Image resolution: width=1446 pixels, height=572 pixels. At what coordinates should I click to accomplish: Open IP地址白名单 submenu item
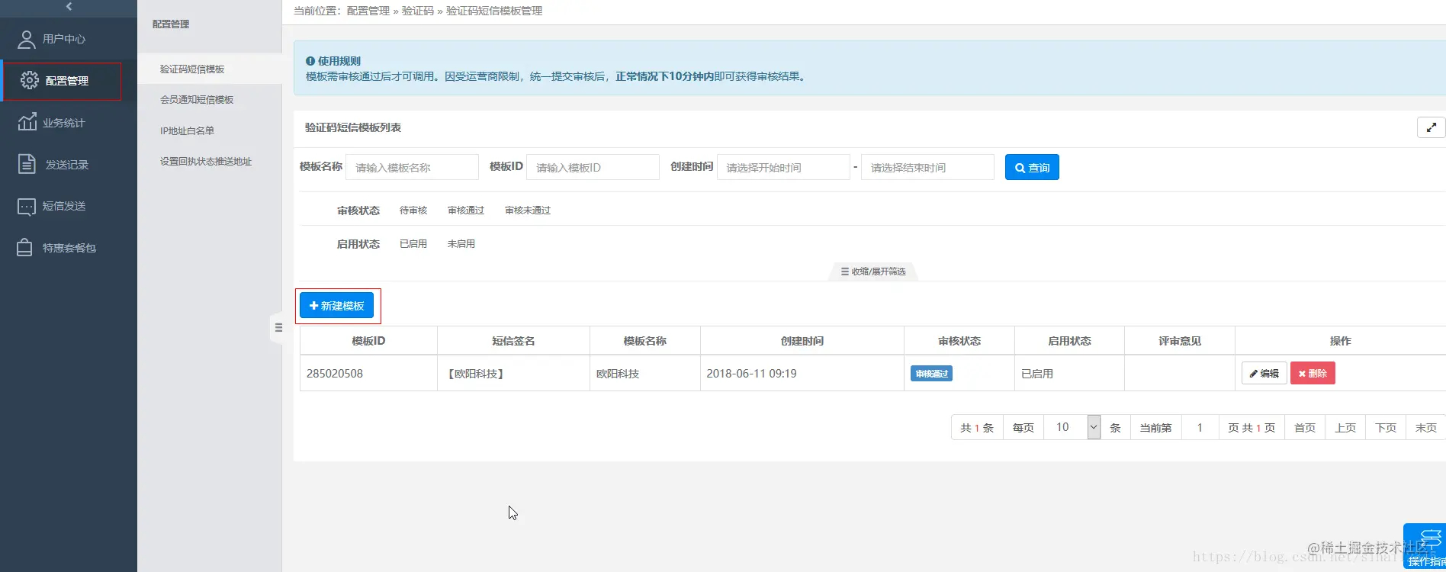(x=187, y=130)
